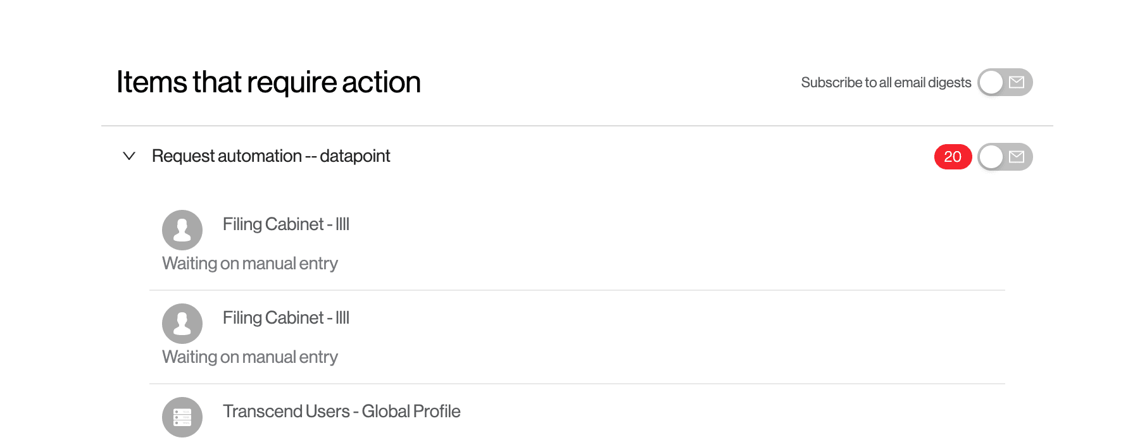This screenshot has width=1128, height=440.
Task: Click the Transcend Users server icon
Action: (182, 417)
